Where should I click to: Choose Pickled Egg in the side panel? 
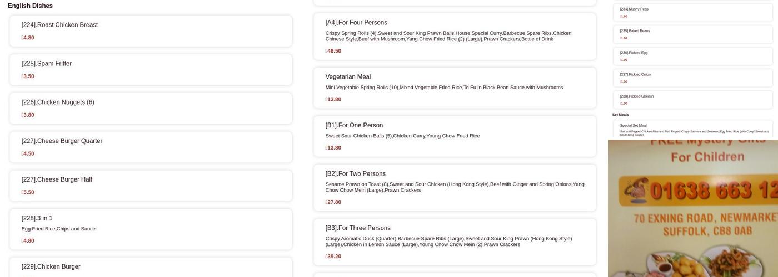pyautogui.click(x=692, y=56)
